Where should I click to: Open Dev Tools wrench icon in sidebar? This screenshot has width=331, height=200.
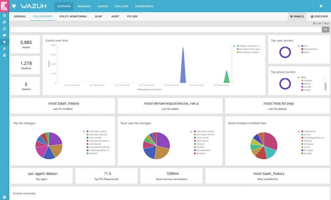4,49
